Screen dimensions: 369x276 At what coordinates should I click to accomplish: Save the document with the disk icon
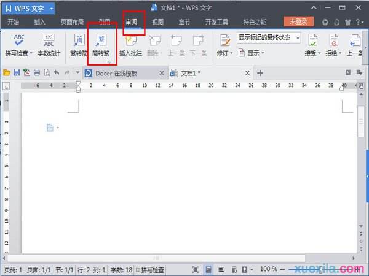tap(17, 72)
